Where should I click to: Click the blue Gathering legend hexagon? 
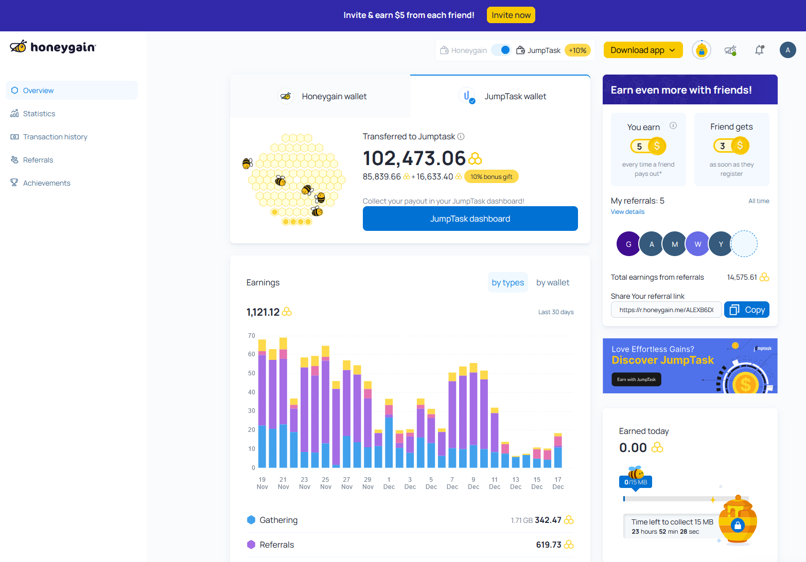251,520
